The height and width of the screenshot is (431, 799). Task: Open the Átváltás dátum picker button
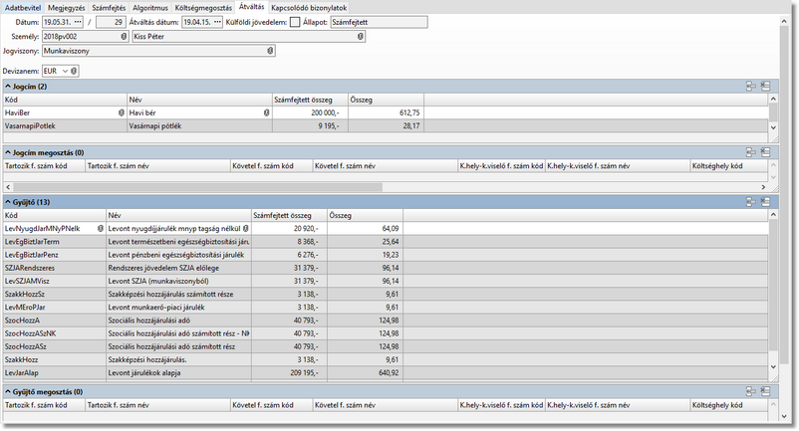(216, 21)
